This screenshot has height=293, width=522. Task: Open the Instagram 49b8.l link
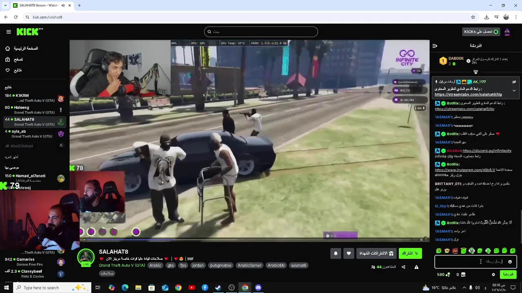[x=465, y=170]
